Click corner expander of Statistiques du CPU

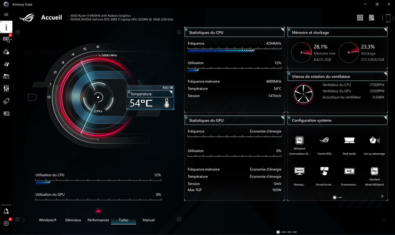click(x=282, y=30)
